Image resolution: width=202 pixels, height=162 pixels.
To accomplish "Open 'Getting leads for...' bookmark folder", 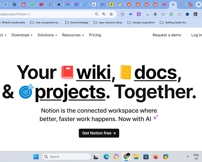I will 174,23.
